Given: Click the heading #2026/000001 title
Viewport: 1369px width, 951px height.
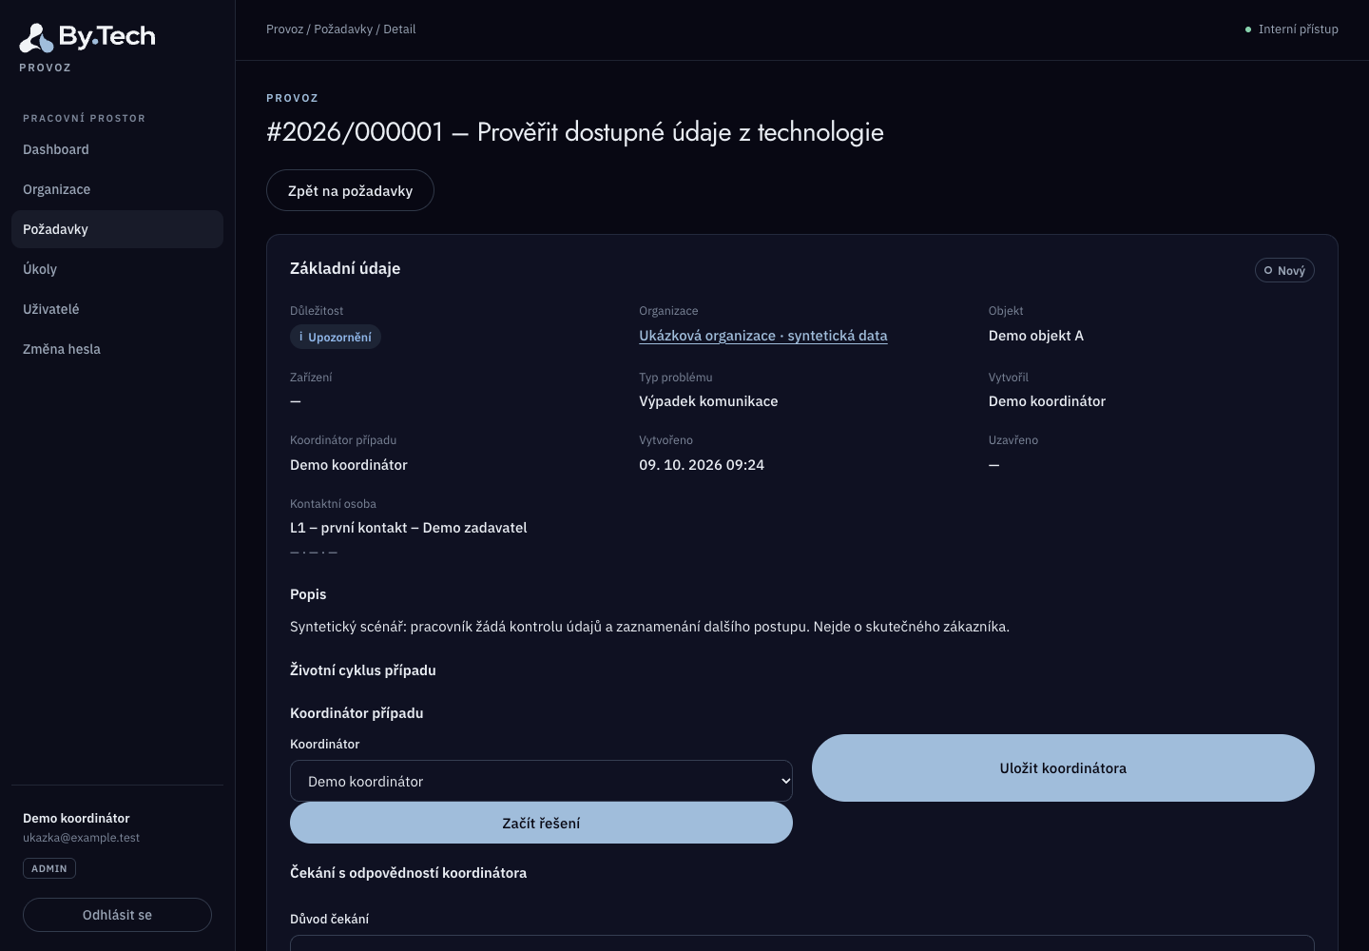Looking at the screenshot, I should (575, 132).
